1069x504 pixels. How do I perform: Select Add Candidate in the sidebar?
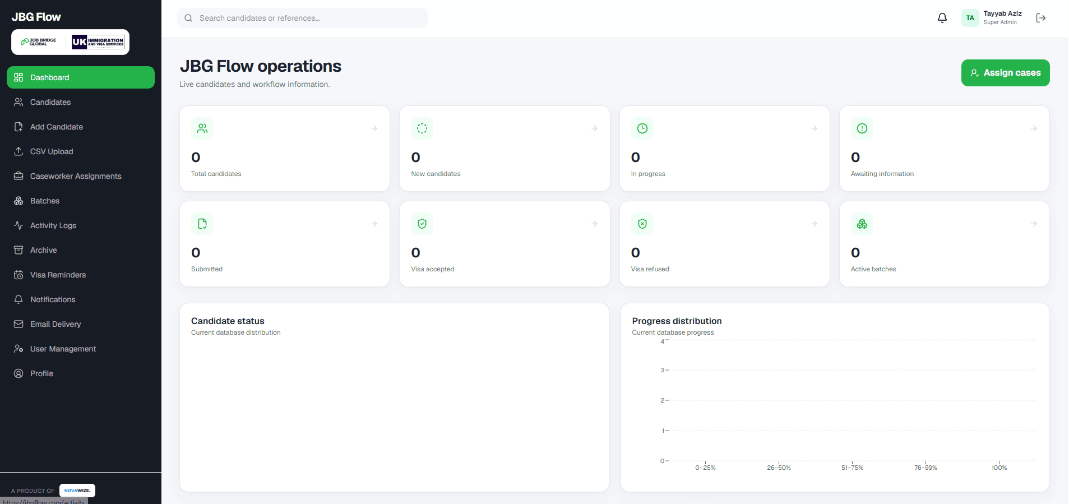click(81, 127)
